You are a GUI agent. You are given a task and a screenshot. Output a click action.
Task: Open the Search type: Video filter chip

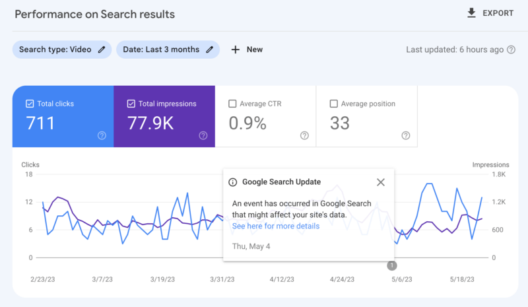point(62,50)
